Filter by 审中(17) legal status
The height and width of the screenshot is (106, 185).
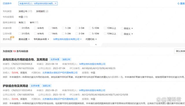[x=34, y=22]
